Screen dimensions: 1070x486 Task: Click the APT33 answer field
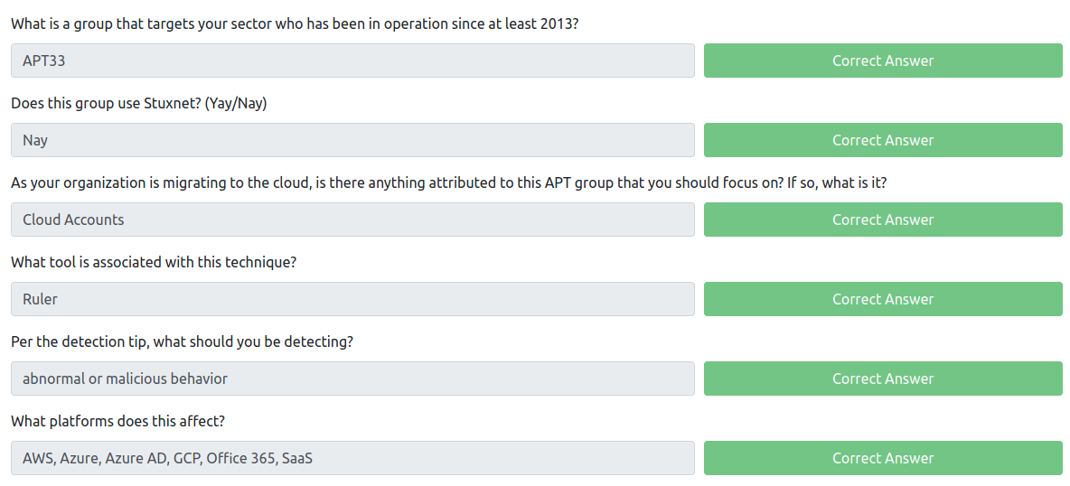352,61
